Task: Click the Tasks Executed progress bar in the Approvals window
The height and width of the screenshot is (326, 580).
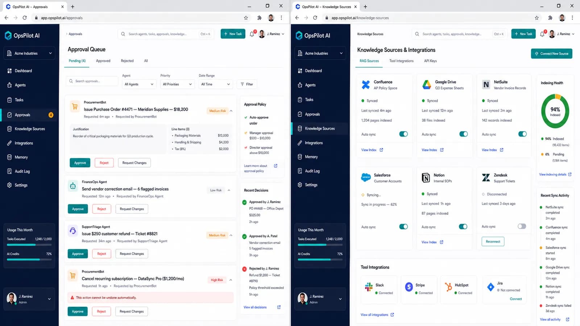Action: coord(29,245)
